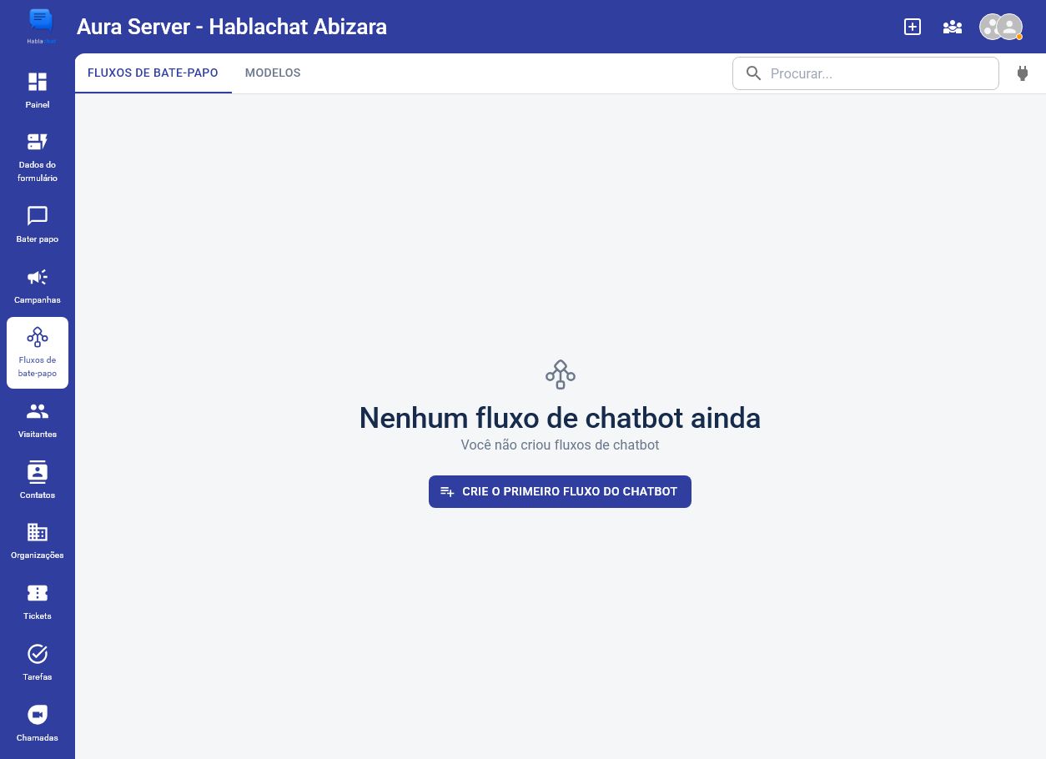
Task: Select Fluxos de bate-papo sidebar item
Action: click(38, 353)
